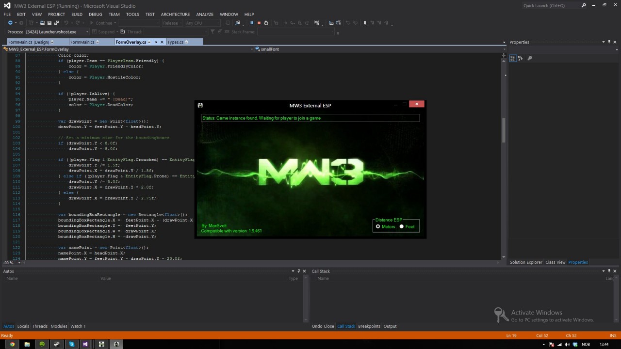
Task: Open Properties panel window options arrow
Action: pyautogui.click(x=603, y=42)
